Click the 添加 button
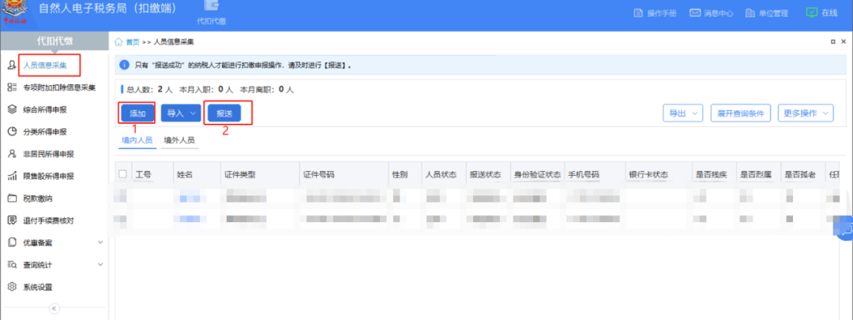853x320 pixels. pos(137,113)
